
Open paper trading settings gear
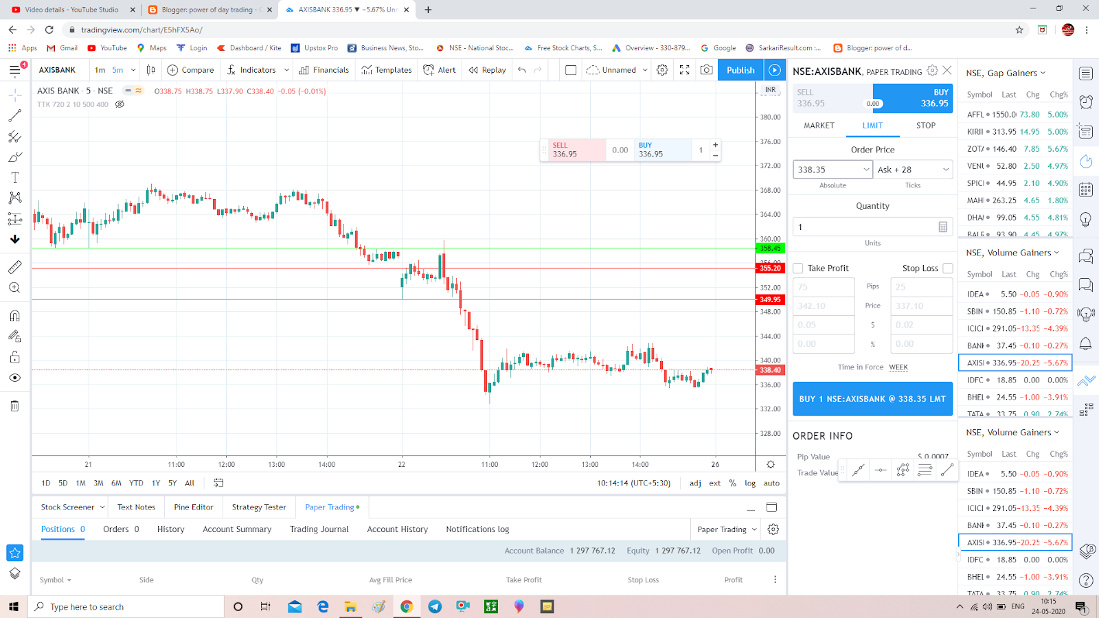tap(773, 529)
